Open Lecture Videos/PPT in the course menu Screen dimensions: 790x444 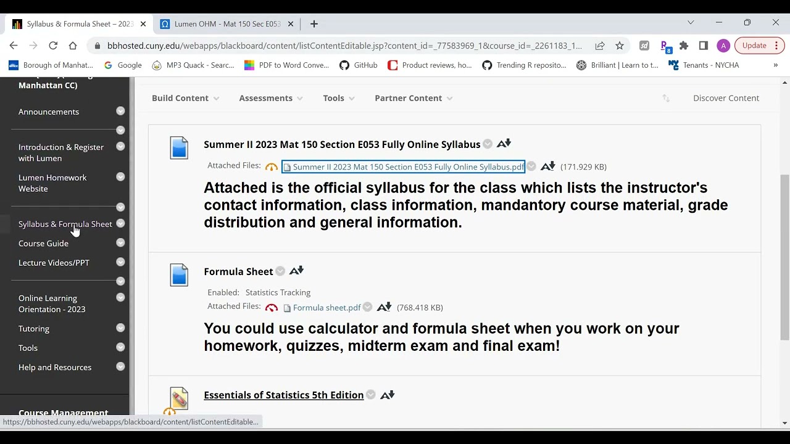click(54, 263)
